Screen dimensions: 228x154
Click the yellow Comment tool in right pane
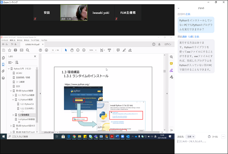tap(172, 64)
